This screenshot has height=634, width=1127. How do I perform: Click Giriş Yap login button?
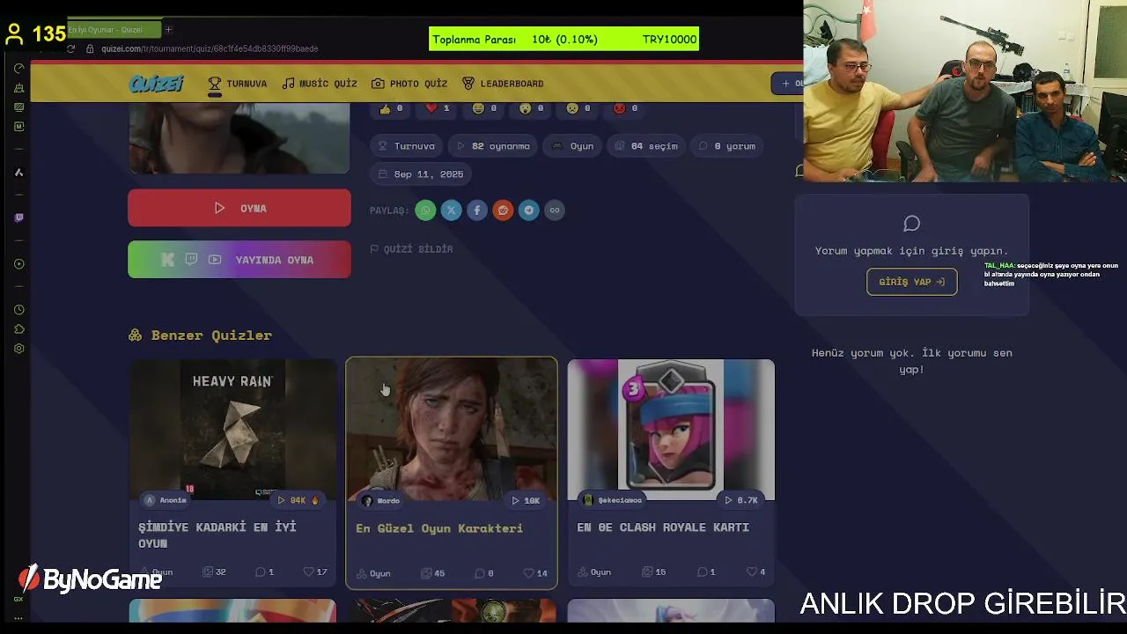[911, 282]
